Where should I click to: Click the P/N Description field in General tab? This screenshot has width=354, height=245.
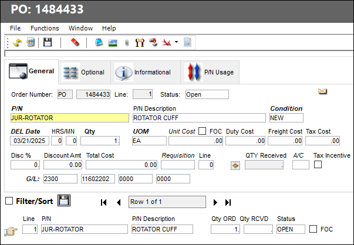[199, 118]
